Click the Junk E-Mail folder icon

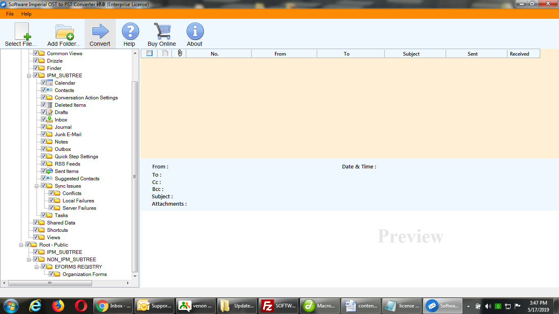(x=50, y=134)
